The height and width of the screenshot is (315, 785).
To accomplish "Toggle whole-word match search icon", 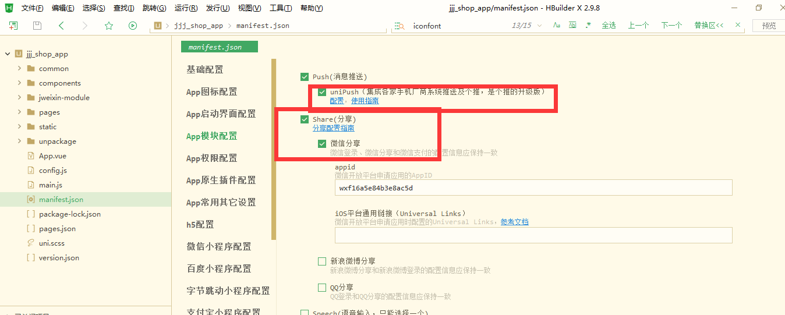I will pos(573,25).
